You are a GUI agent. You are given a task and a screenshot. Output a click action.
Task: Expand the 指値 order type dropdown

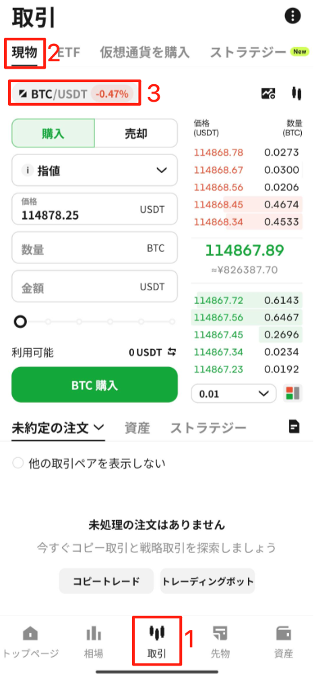pyautogui.click(x=94, y=170)
